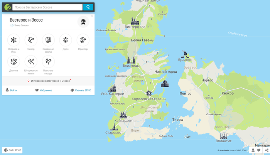Image resolution: width=270 pixels, height=155 pixels.
Task: Click the magnifier search button
Action: pyautogui.click(x=88, y=7)
